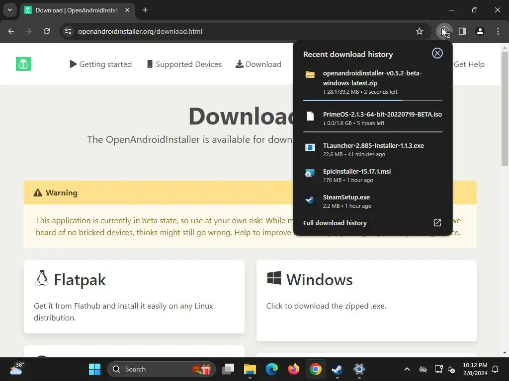Open Steam from the taskbar

point(337,369)
